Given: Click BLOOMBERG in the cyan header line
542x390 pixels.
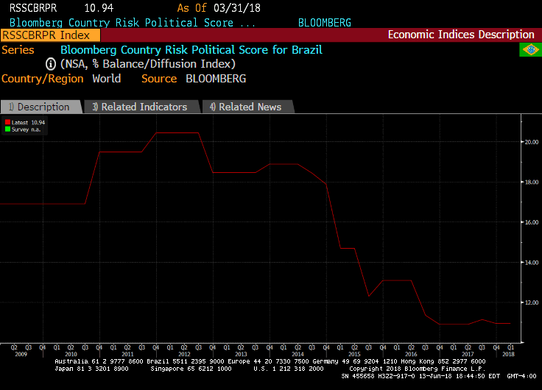Looking at the screenshot, I should click(x=324, y=23).
